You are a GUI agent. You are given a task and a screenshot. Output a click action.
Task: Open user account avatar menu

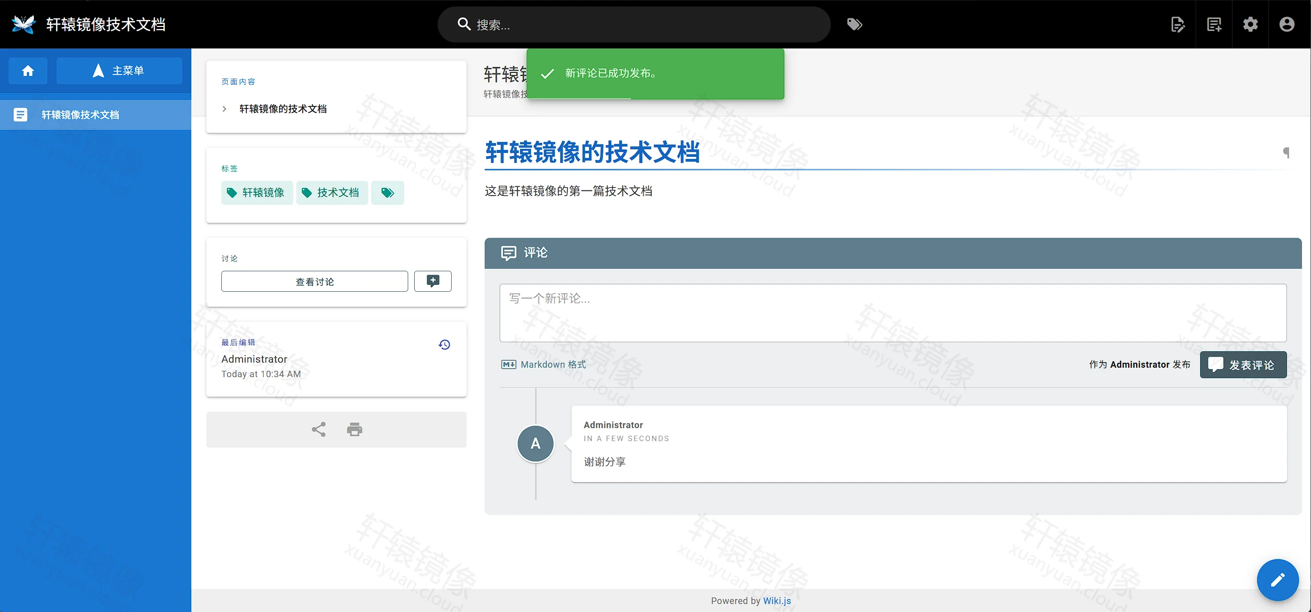(x=1287, y=24)
